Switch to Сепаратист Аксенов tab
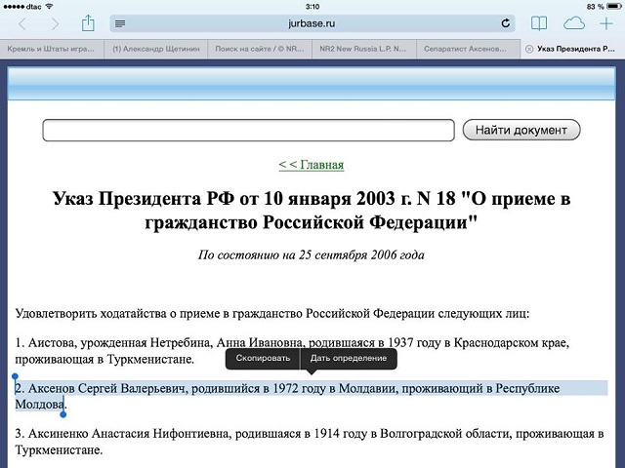Screen dimensions: 625x468 click(x=466, y=47)
